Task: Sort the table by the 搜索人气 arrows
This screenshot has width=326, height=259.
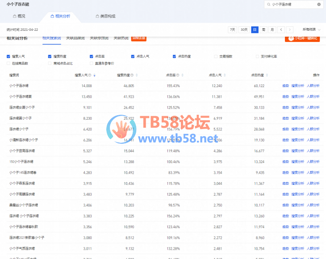Action: click(x=94, y=75)
